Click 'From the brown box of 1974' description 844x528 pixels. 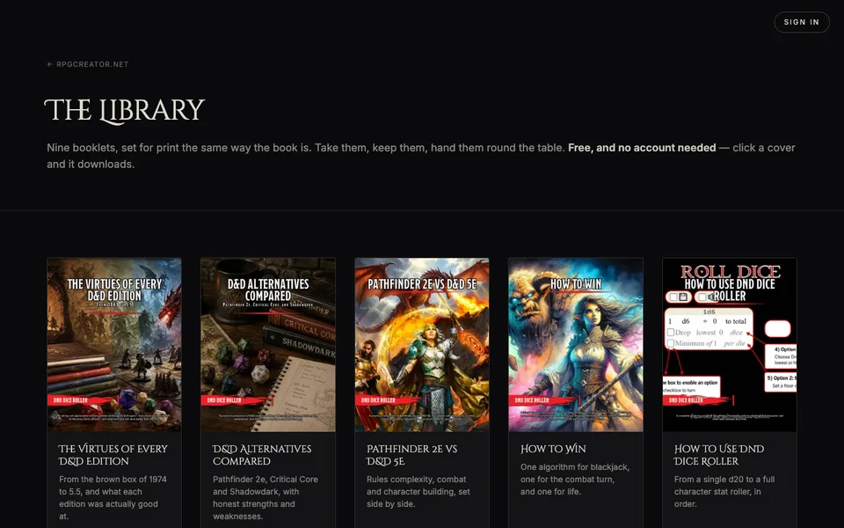pos(113,497)
